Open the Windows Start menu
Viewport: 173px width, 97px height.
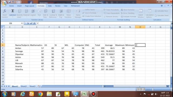pyautogui.click(x=5, y=94)
